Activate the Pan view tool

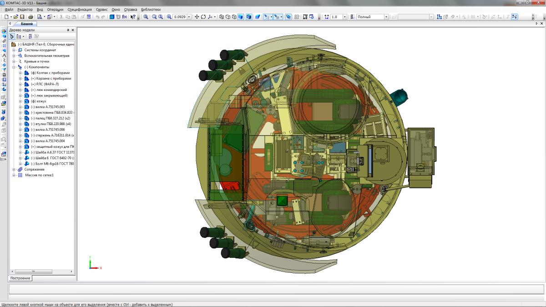coord(197,17)
